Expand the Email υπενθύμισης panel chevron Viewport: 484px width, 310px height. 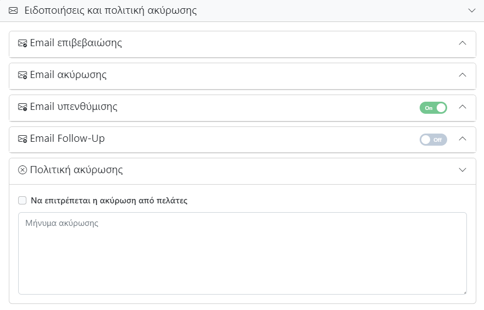coord(463,107)
